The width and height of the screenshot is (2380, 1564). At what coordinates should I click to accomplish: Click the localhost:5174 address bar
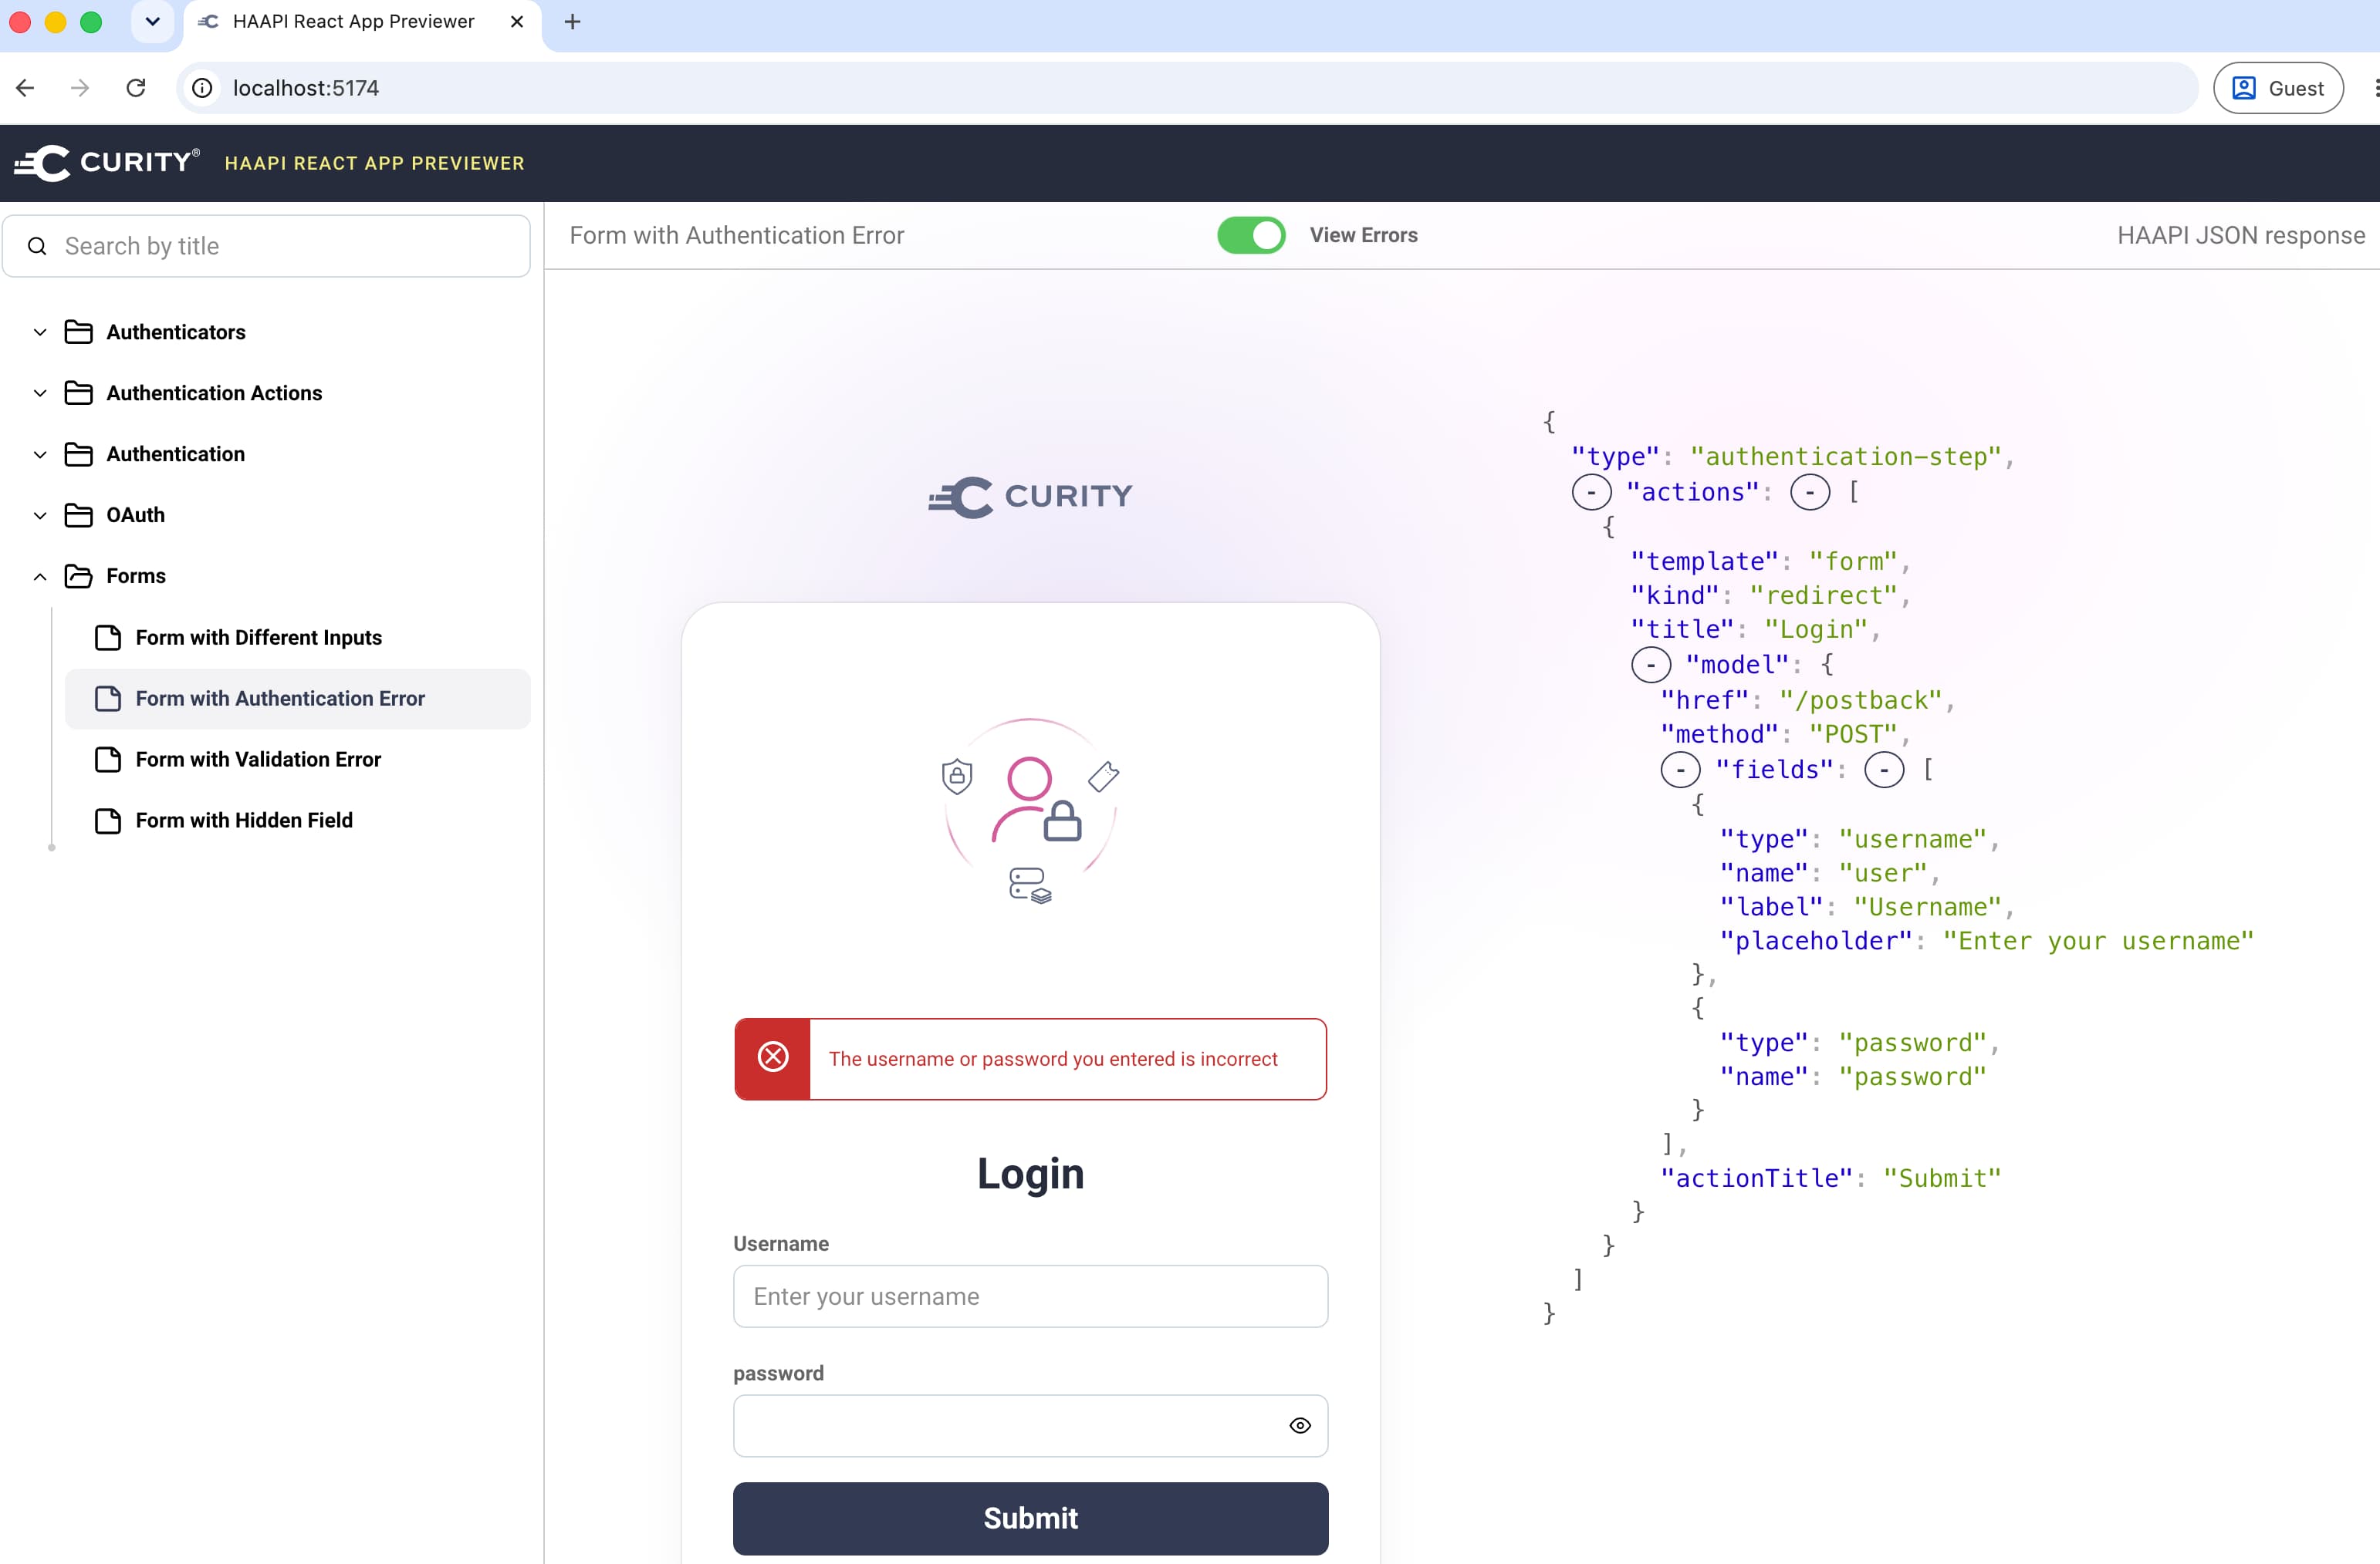coord(1186,88)
